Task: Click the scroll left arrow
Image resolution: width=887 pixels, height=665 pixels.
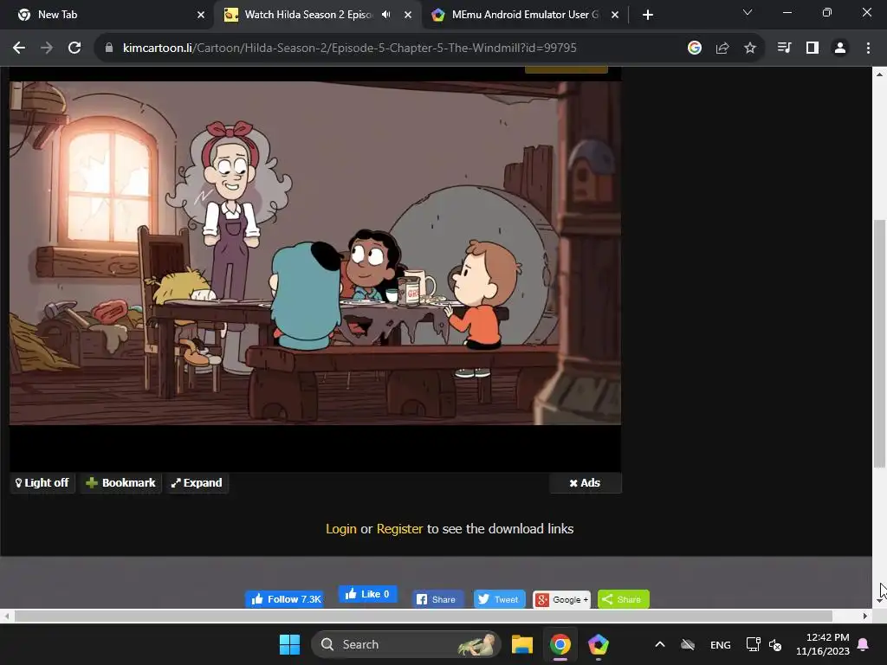Action: click(x=6, y=616)
